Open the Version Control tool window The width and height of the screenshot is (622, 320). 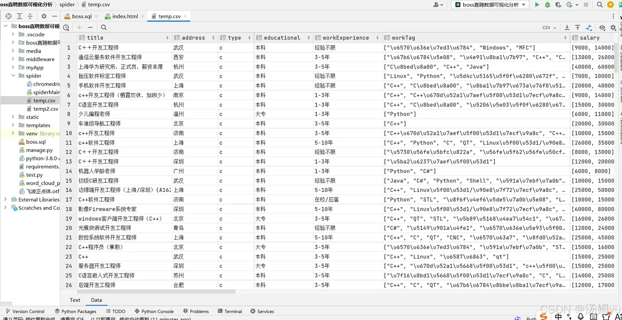tap(25, 312)
